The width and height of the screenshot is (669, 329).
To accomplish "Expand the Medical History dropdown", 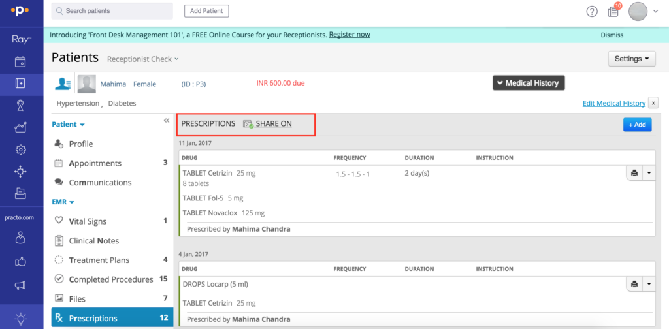I will 528,83.
